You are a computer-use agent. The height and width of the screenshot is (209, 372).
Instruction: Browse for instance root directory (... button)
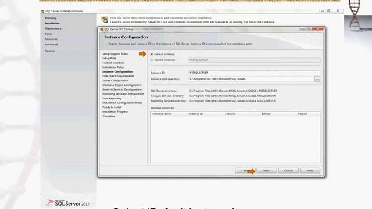[x=317, y=79]
